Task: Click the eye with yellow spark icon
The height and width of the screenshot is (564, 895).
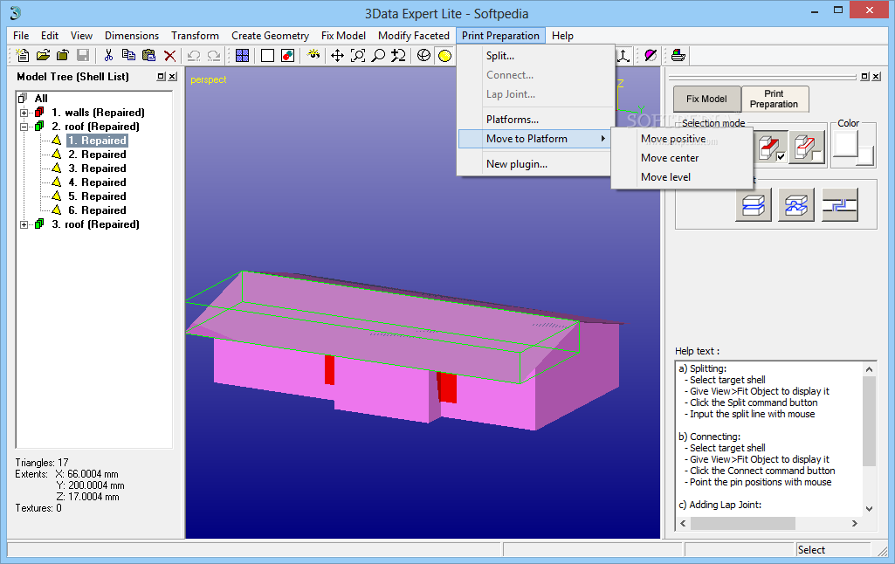Action: (x=313, y=55)
